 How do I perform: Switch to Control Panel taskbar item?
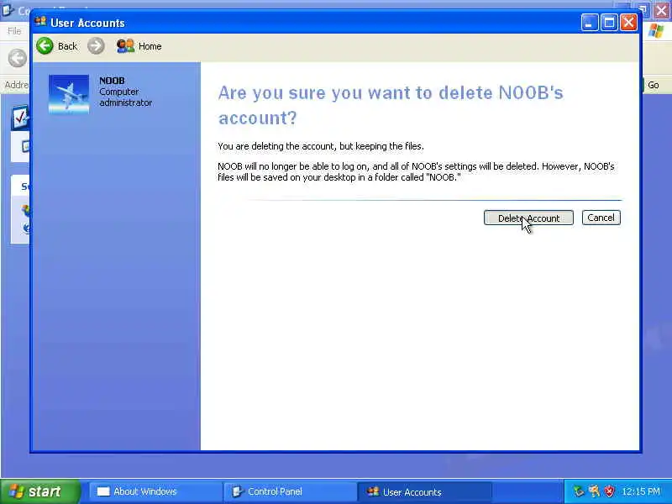coord(290,491)
